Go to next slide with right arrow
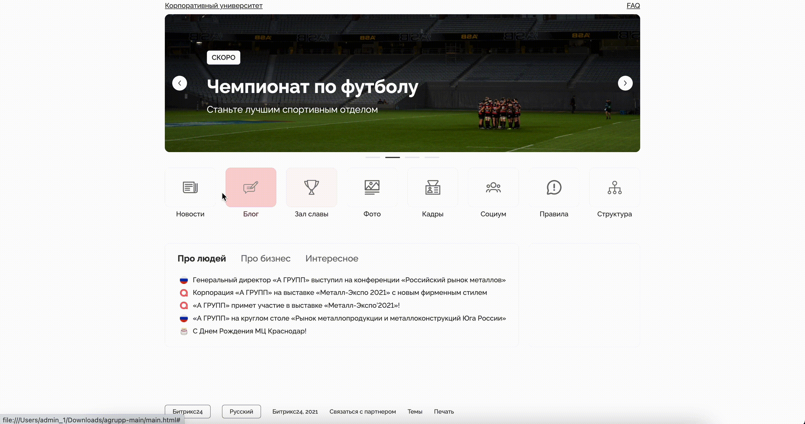The height and width of the screenshot is (424, 805). (625, 83)
